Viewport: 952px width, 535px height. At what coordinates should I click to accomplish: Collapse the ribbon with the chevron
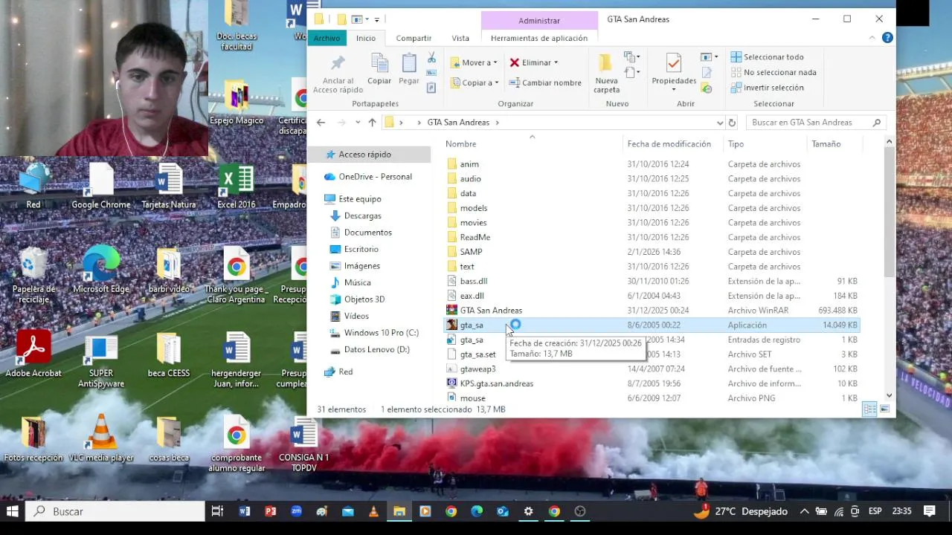point(872,38)
